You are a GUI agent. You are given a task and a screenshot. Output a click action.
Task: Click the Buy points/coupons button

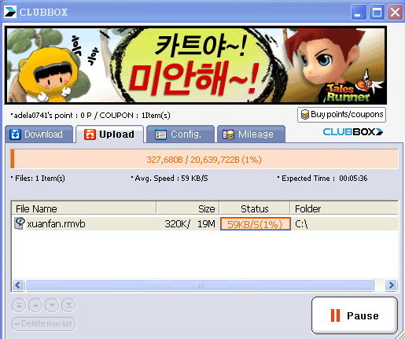point(341,115)
